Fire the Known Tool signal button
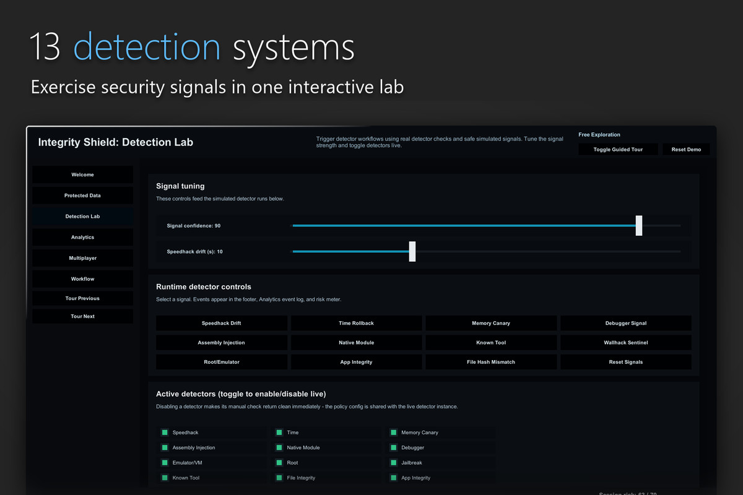743x495 pixels. pyautogui.click(x=491, y=343)
